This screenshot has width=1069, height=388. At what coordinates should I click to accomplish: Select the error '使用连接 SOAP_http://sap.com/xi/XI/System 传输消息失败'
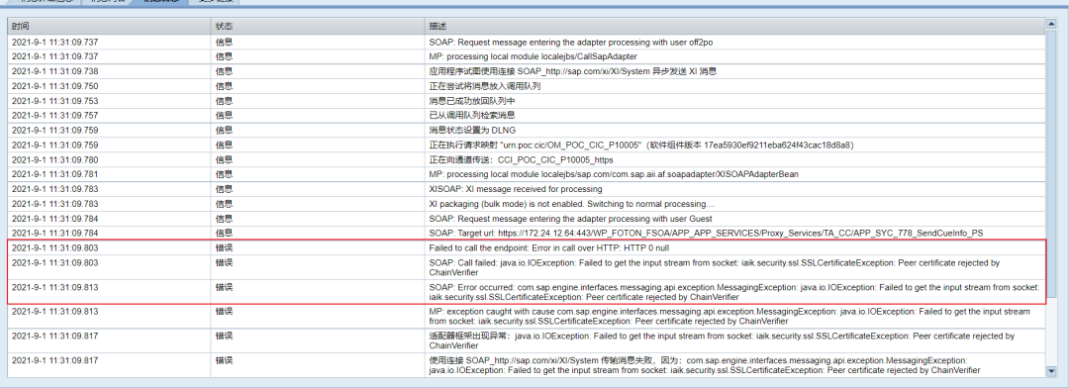[705, 365]
